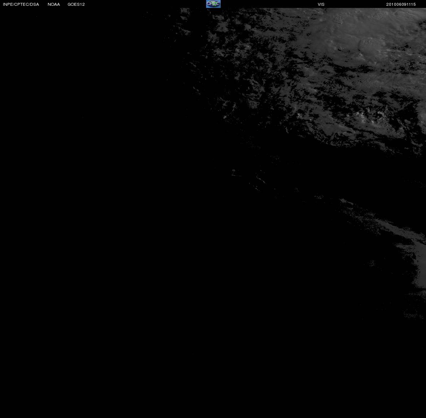Click the 201006091115 timestamp
426x418 pixels.
coord(401,4)
